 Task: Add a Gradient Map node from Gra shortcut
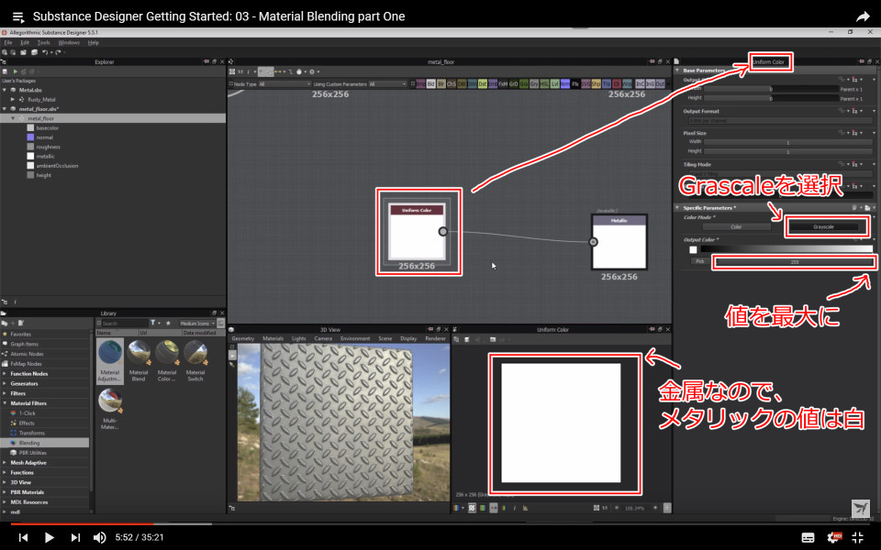pos(524,83)
